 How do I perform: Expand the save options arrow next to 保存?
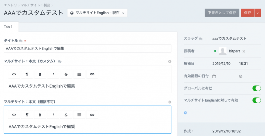pyautogui.click(x=258, y=13)
